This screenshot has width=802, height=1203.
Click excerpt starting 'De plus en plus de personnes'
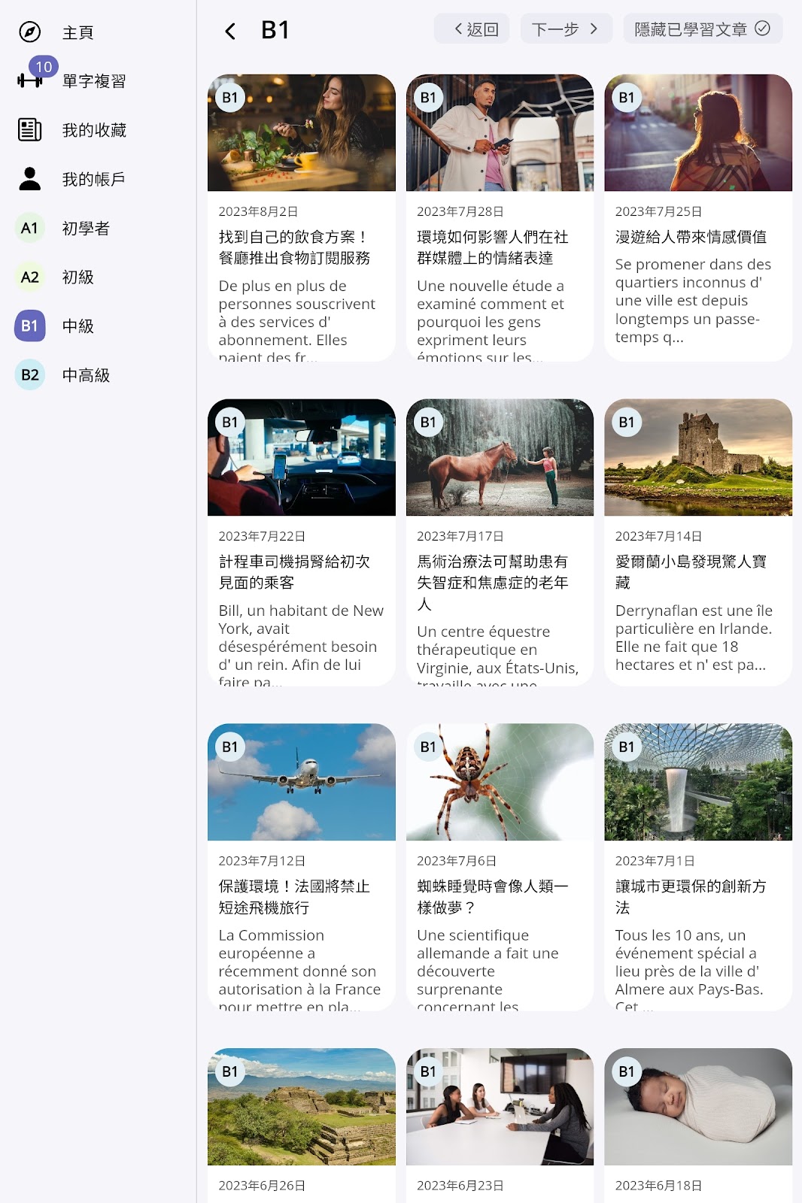[297, 320]
